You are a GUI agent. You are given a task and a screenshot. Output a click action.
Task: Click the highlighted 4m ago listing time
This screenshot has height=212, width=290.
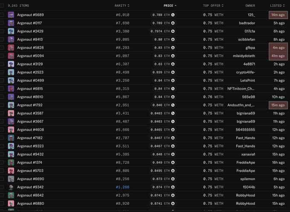point(278,47)
